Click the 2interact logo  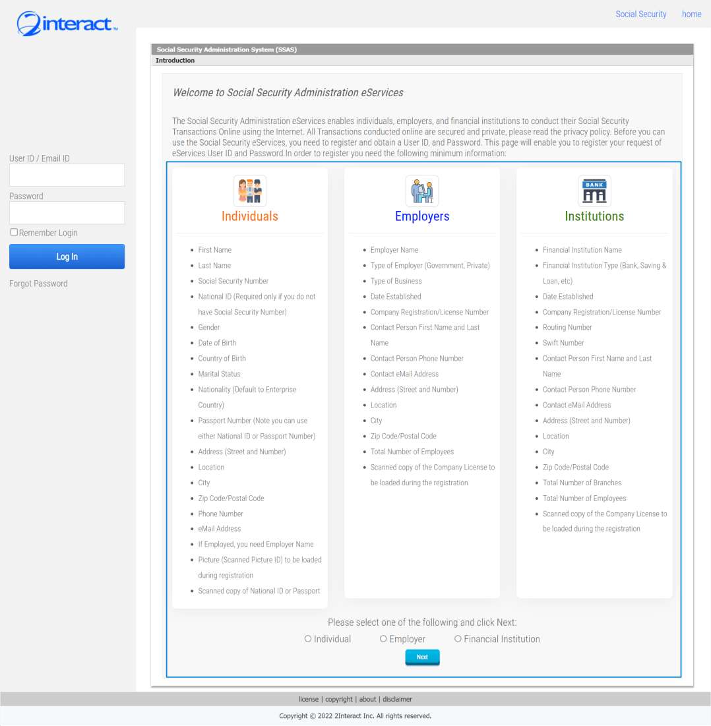click(66, 22)
